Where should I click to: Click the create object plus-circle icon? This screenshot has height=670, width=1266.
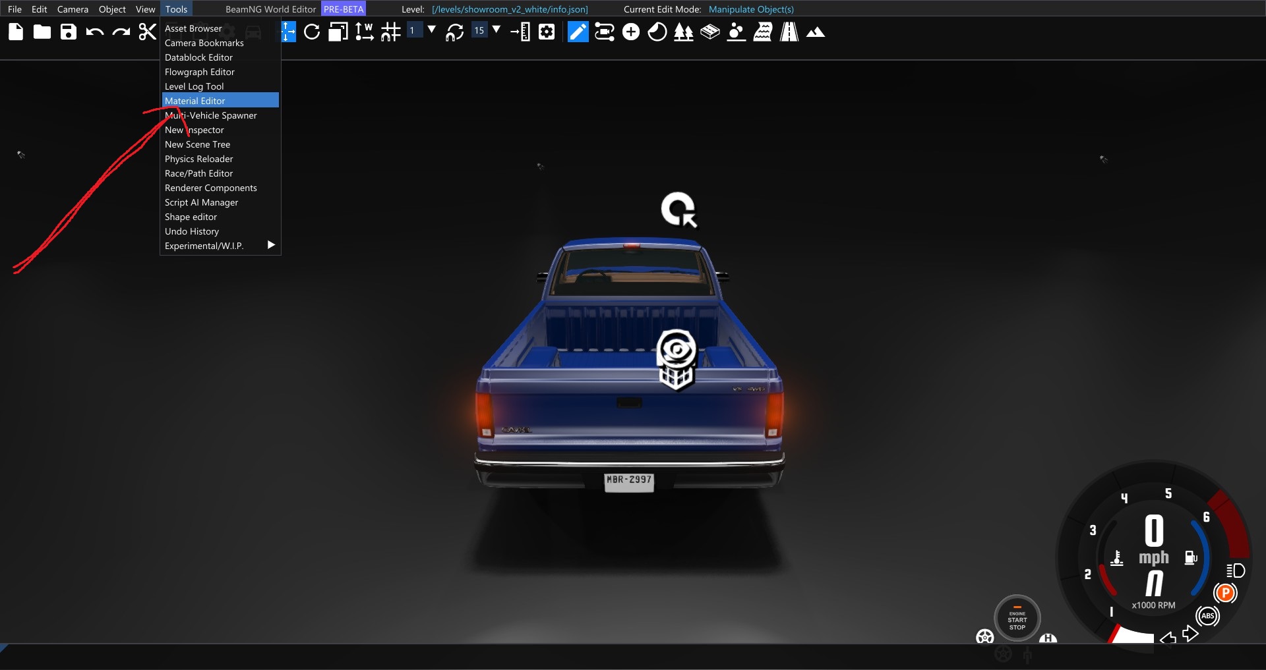(631, 32)
